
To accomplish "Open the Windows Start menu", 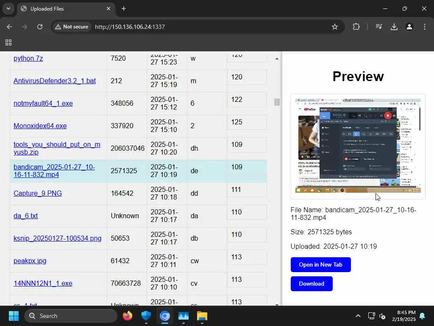I will [14, 316].
